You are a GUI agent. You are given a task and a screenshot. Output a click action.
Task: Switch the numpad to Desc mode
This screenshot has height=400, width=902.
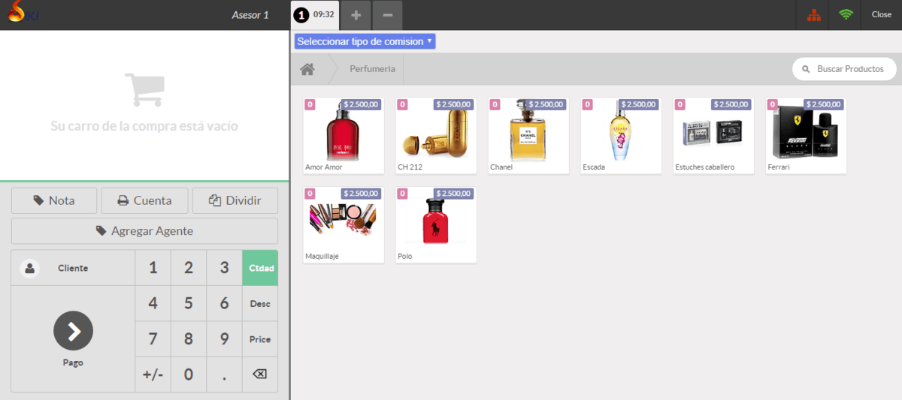[x=260, y=304]
